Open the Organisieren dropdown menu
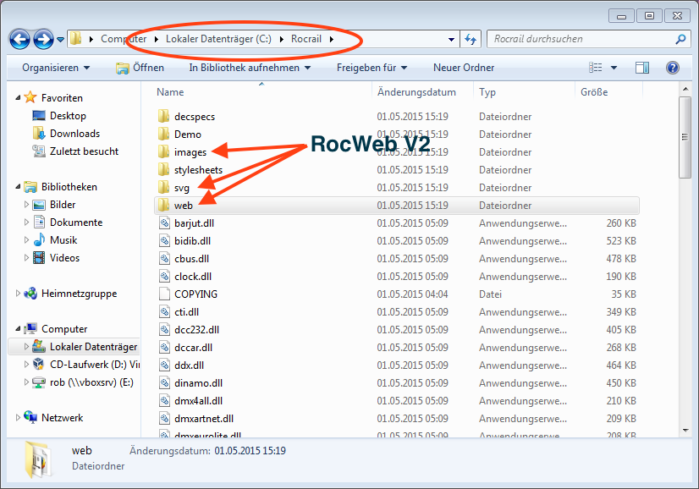This screenshot has height=489, width=699. pos(56,68)
